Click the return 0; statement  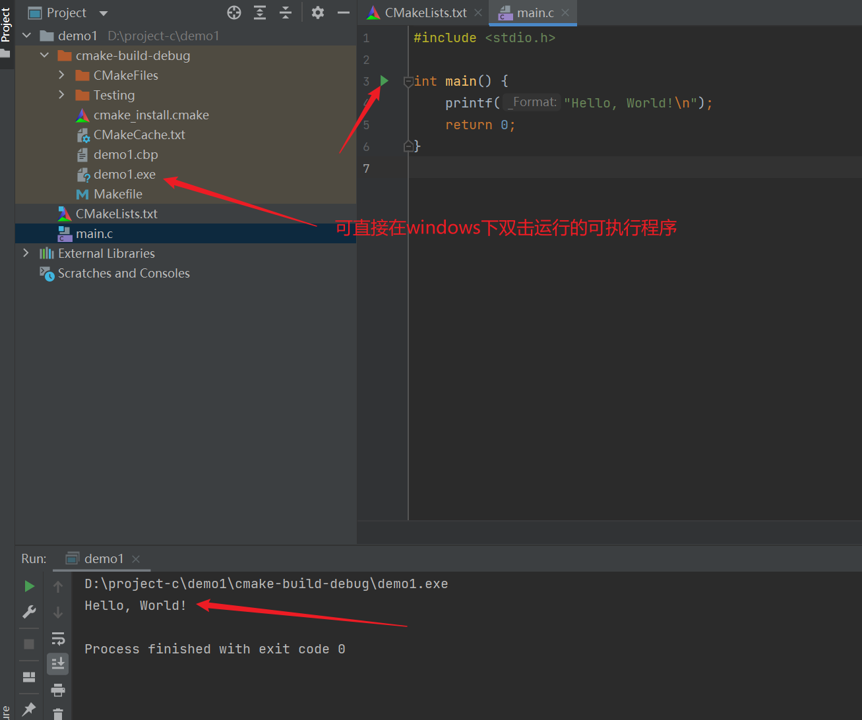pos(480,125)
